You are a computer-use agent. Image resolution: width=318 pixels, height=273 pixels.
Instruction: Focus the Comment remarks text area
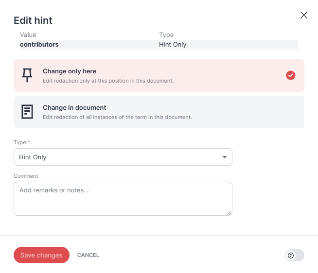tap(123, 199)
